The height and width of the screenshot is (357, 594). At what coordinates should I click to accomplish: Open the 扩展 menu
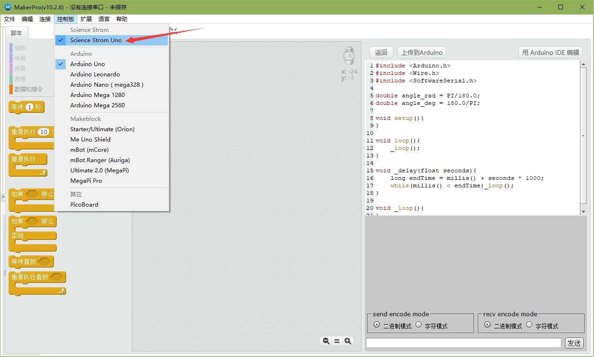[86, 19]
